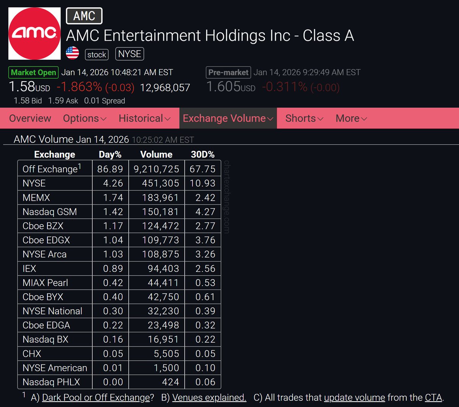Click the AMC red circle logo

pyautogui.click(x=34, y=33)
